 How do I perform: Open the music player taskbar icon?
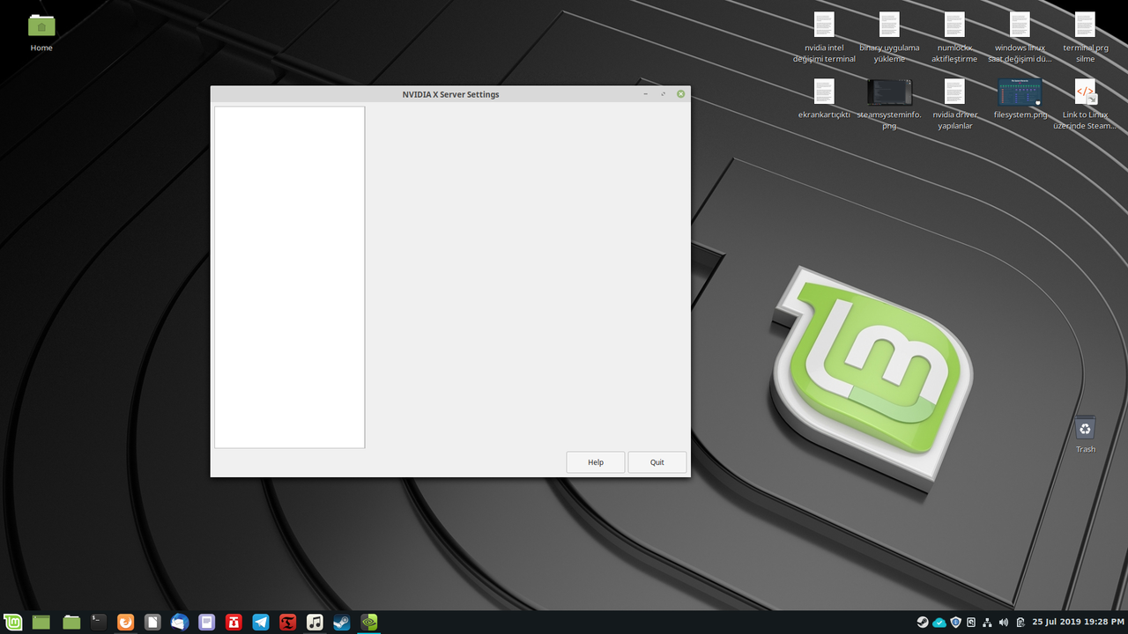[x=315, y=622]
